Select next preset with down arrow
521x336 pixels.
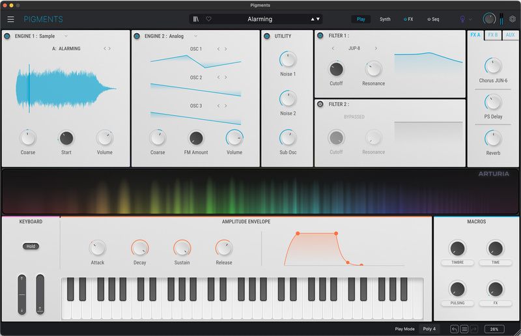(318, 20)
